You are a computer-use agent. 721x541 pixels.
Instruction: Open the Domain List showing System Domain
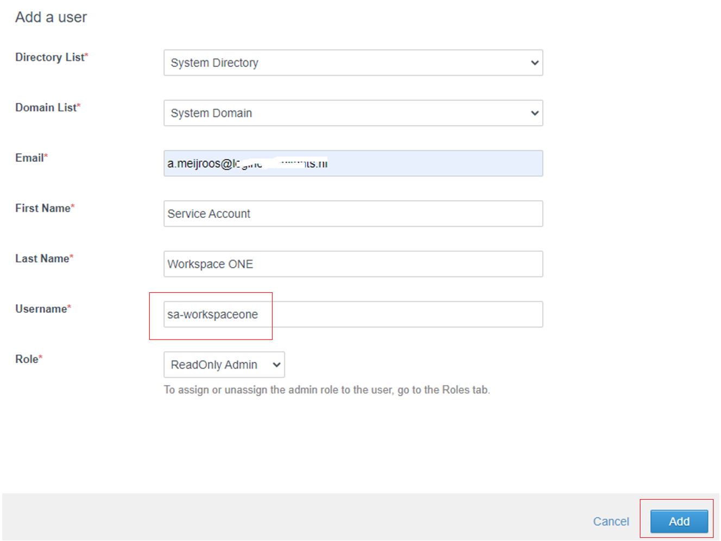[x=353, y=113]
